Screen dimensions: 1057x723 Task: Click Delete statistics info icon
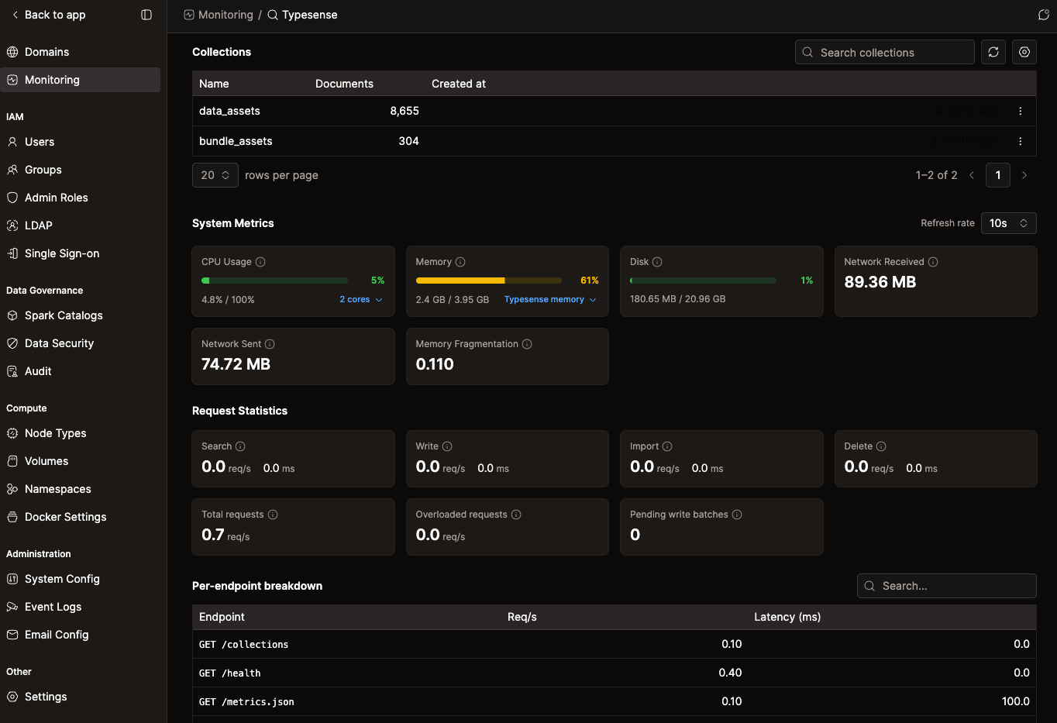tap(881, 446)
